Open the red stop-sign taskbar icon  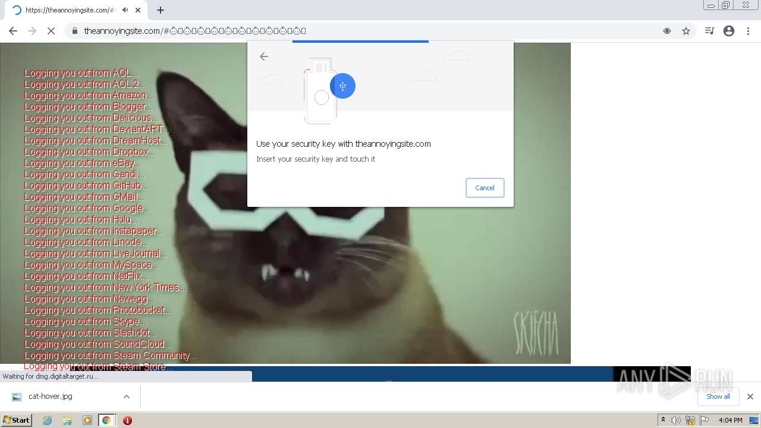tap(127, 420)
